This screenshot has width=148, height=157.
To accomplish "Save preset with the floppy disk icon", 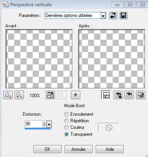I will point(123,16).
